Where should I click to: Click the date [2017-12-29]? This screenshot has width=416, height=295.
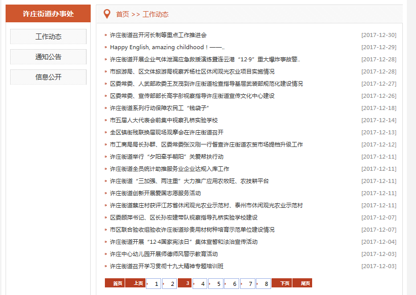click(x=379, y=47)
